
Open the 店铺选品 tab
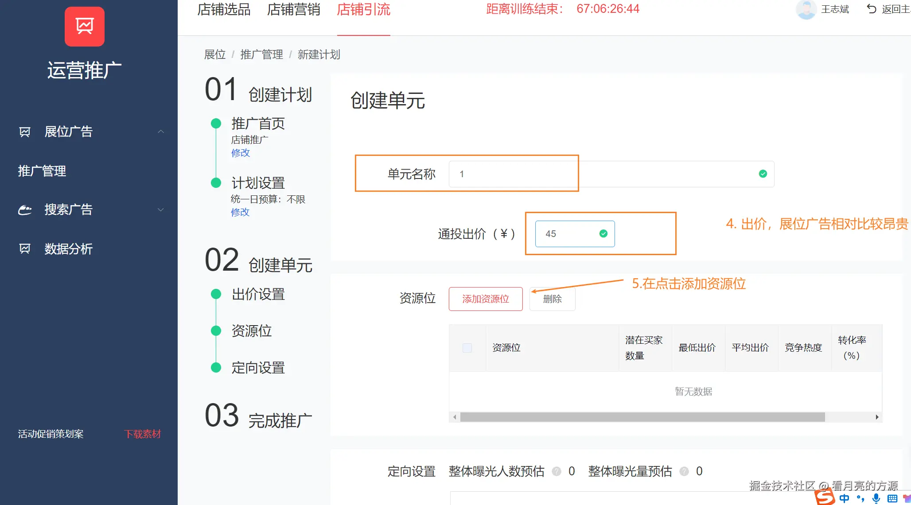point(224,9)
